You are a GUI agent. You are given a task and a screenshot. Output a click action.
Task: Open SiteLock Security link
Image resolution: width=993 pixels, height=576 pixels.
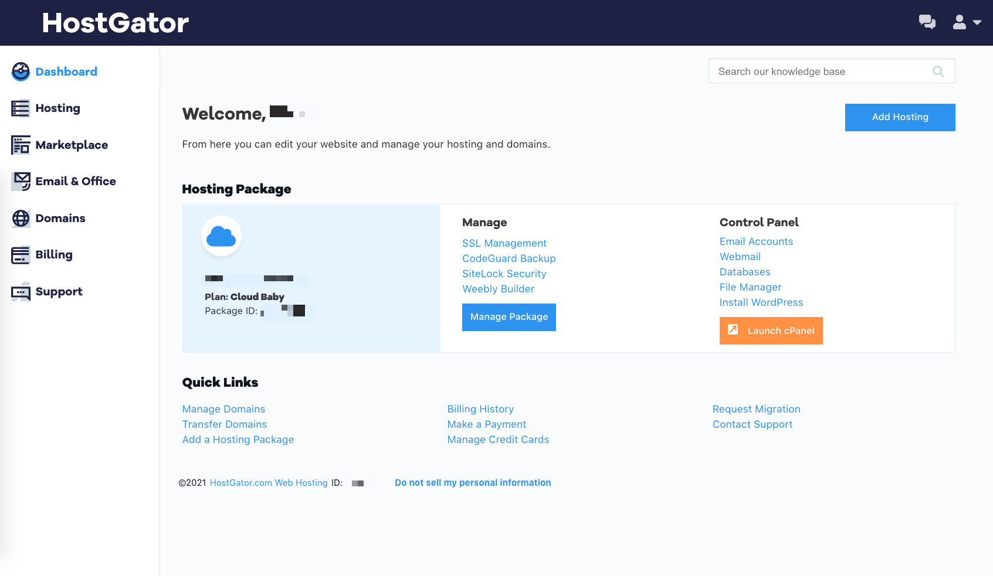504,274
